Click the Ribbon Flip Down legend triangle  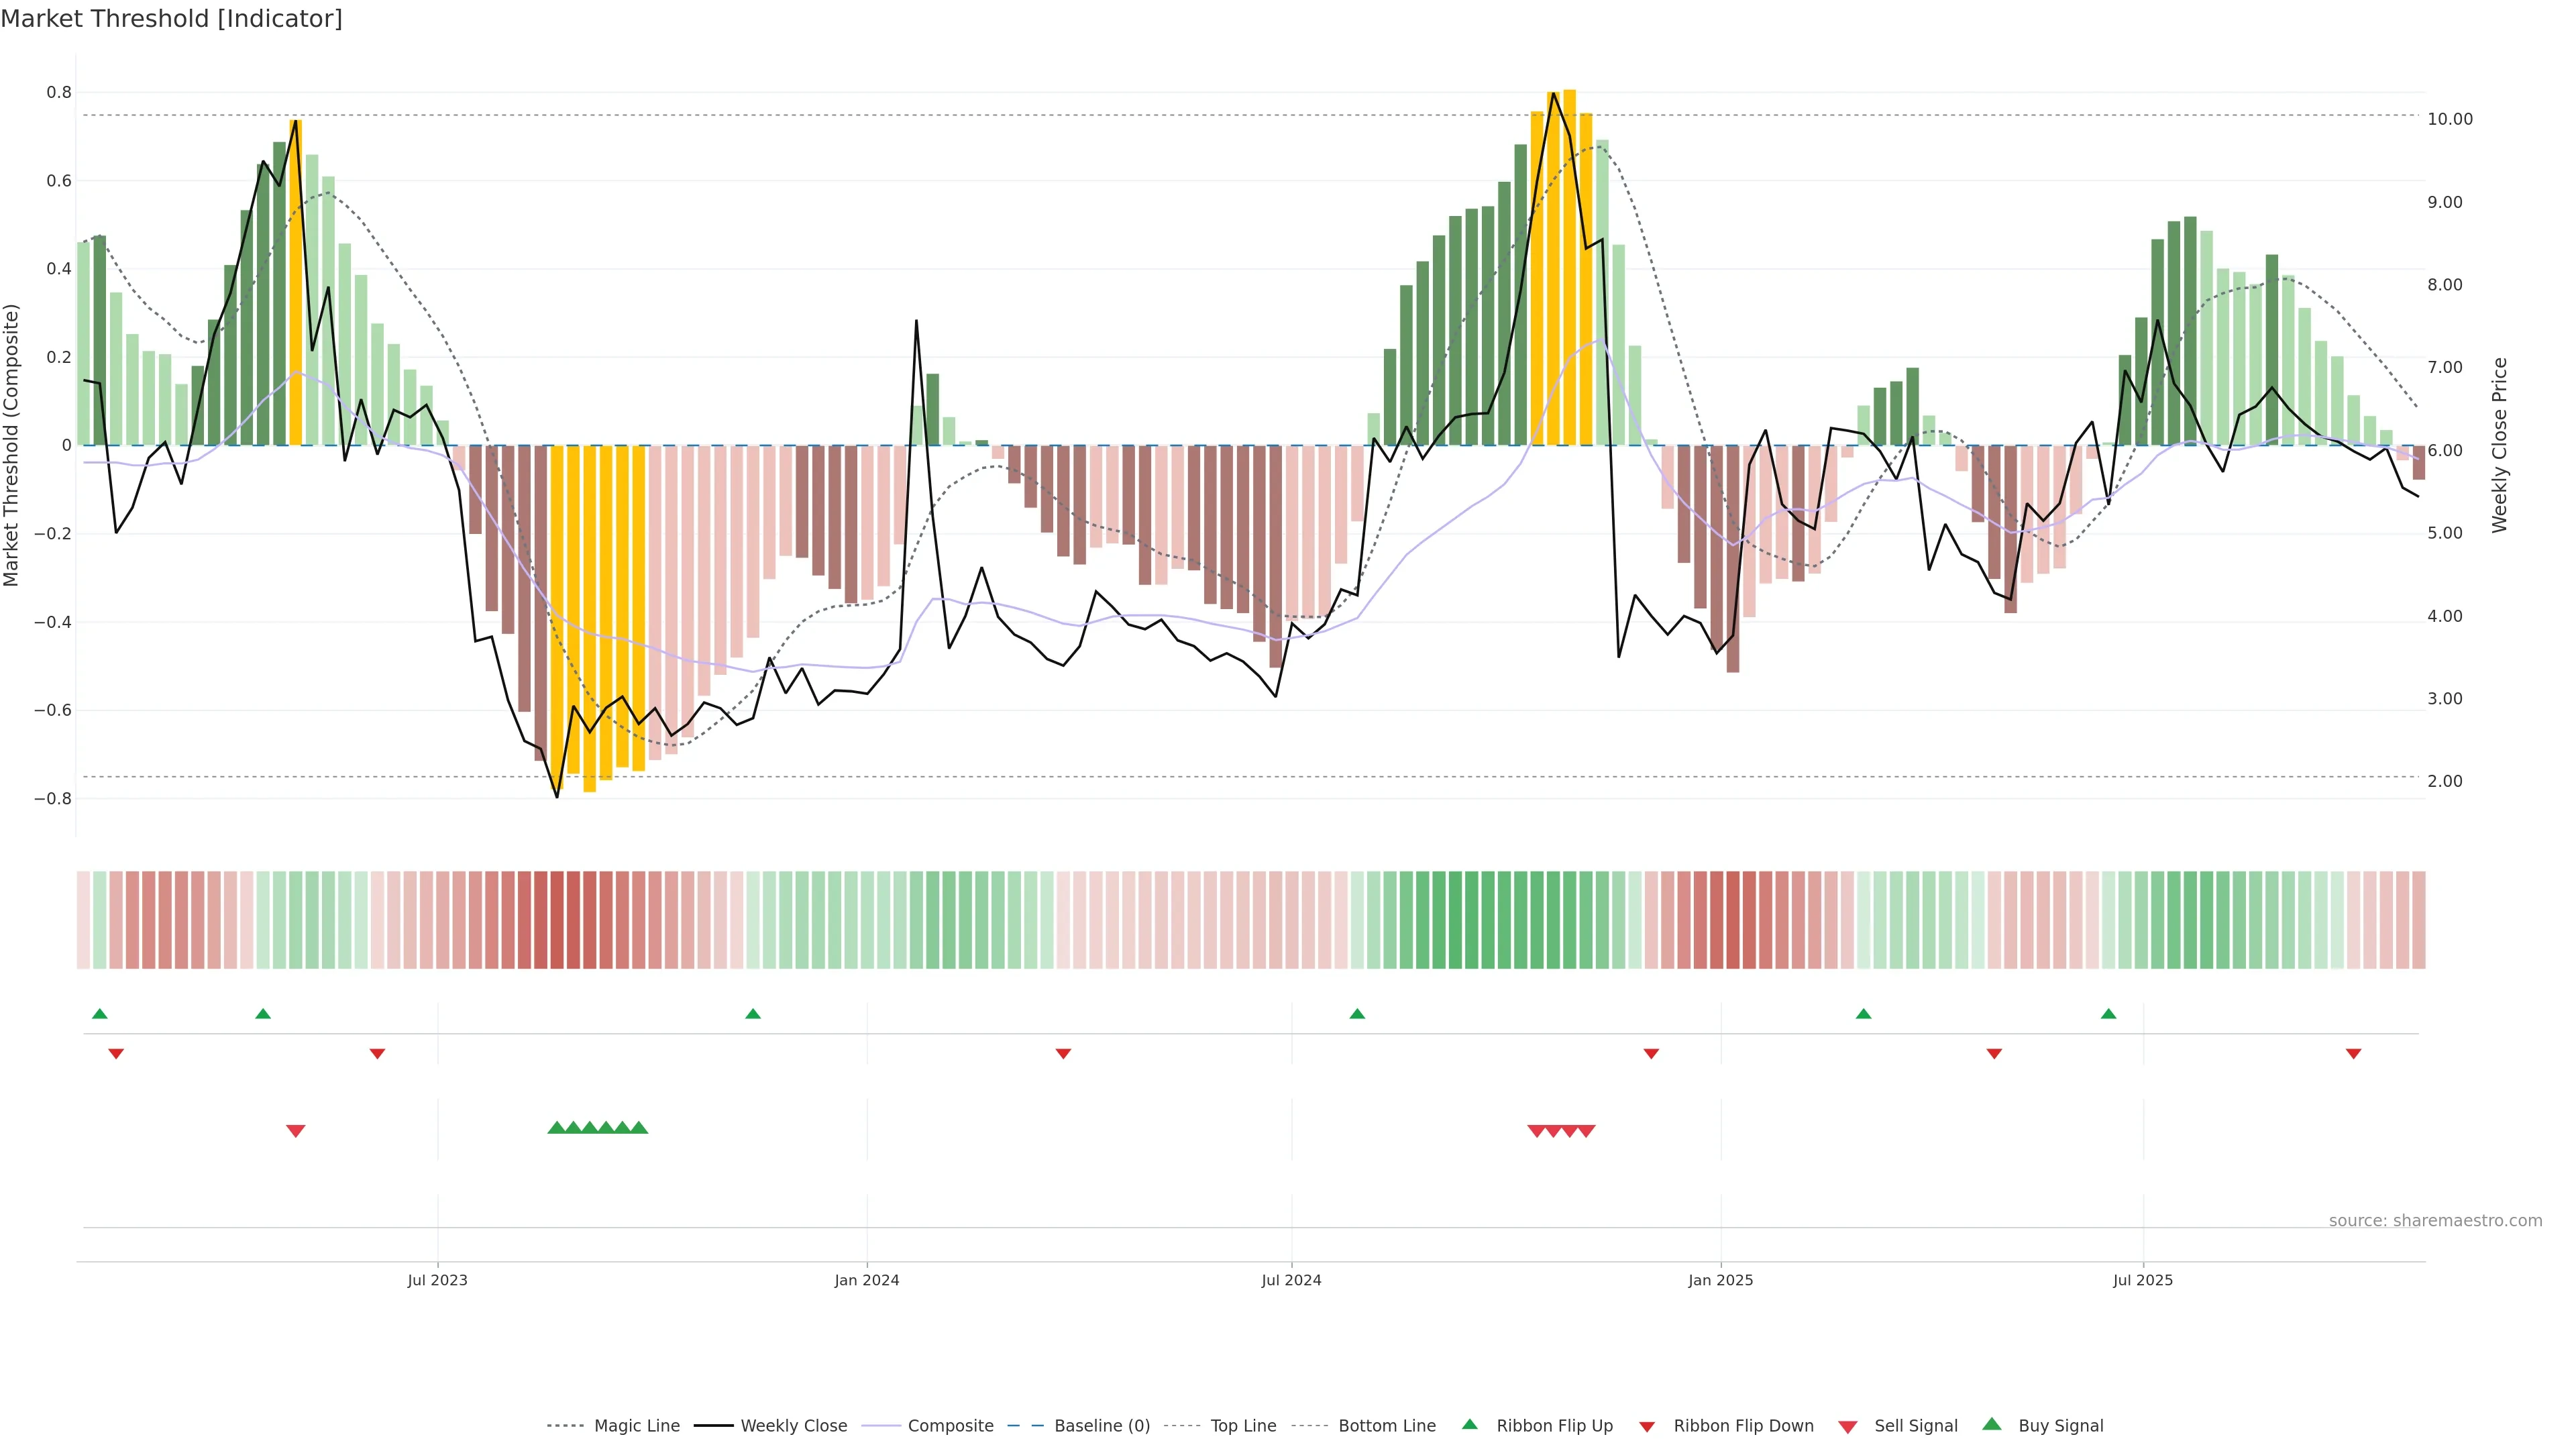click(x=1647, y=1426)
